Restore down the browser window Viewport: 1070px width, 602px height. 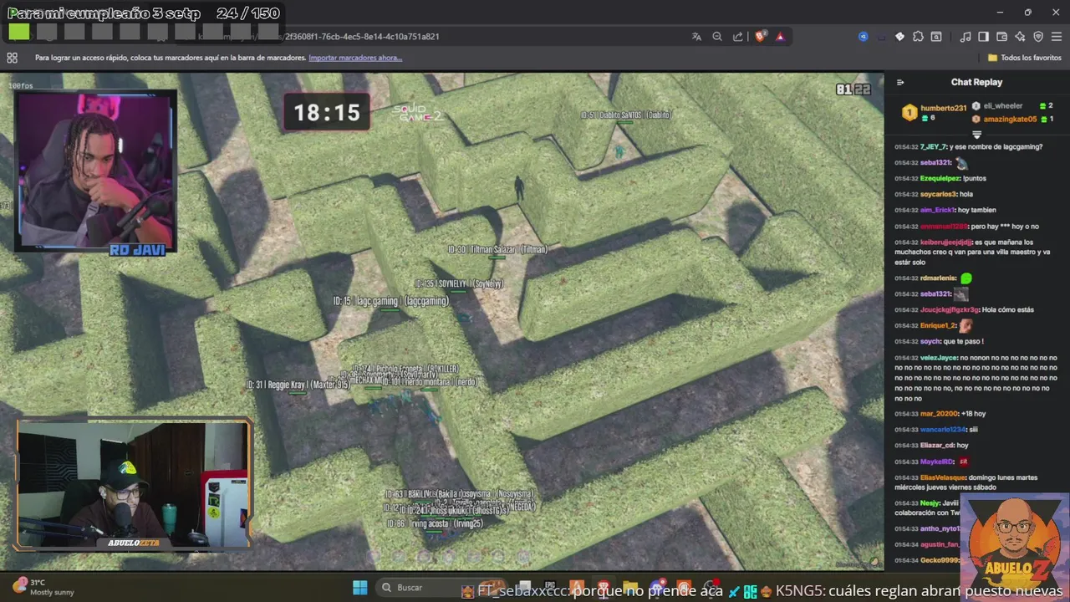1027,12
